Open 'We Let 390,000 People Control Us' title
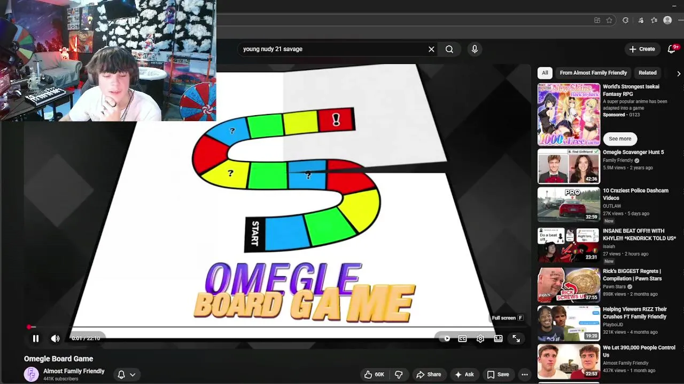This screenshot has width=684, height=384. pyautogui.click(x=639, y=351)
